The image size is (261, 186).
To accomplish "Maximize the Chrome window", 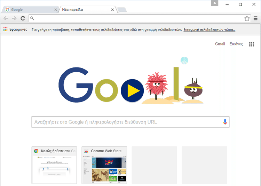I will click(240, 5).
